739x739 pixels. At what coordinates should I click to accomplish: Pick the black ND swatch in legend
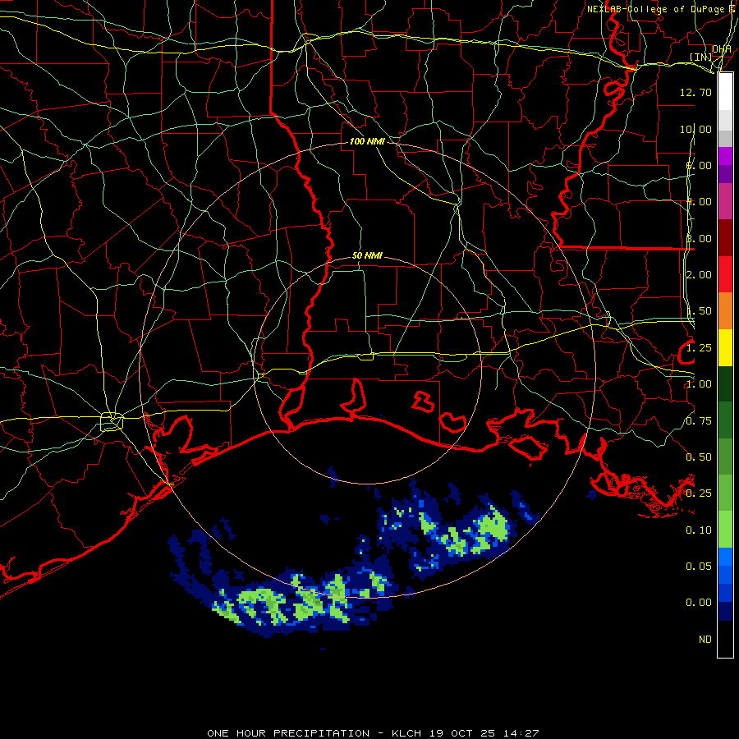tap(725, 639)
